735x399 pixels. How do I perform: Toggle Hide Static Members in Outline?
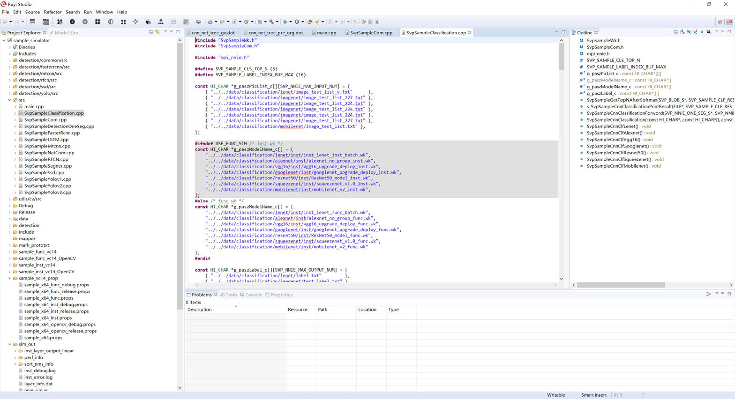696,32
